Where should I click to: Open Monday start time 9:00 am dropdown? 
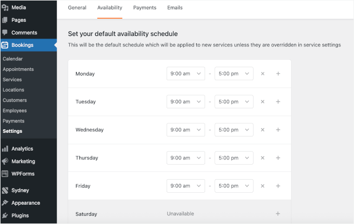186,73
